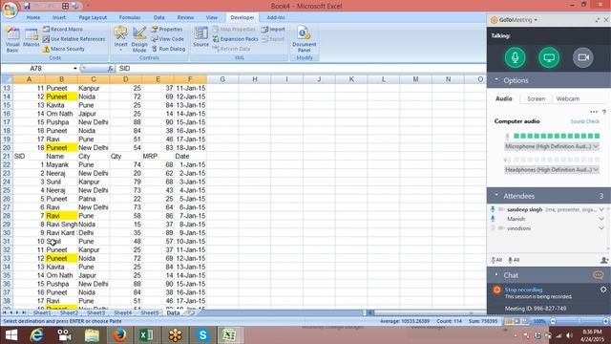Click Expansion Packs

tap(236, 39)
